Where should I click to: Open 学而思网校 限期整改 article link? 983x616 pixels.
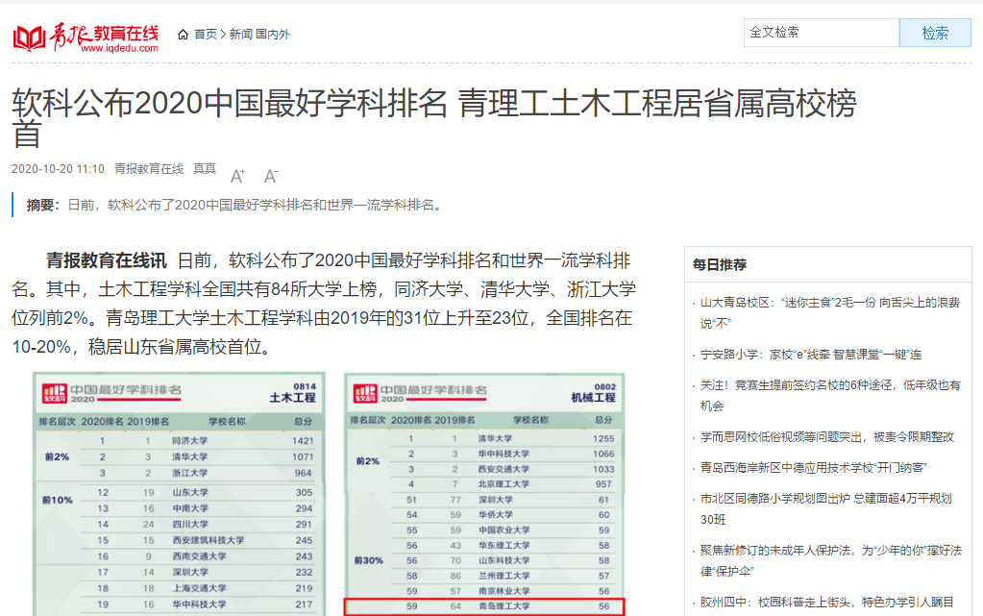click(827, 437)
